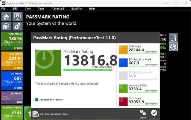Click the PassMark Rating green stopwatch icon

pos(48,63)
